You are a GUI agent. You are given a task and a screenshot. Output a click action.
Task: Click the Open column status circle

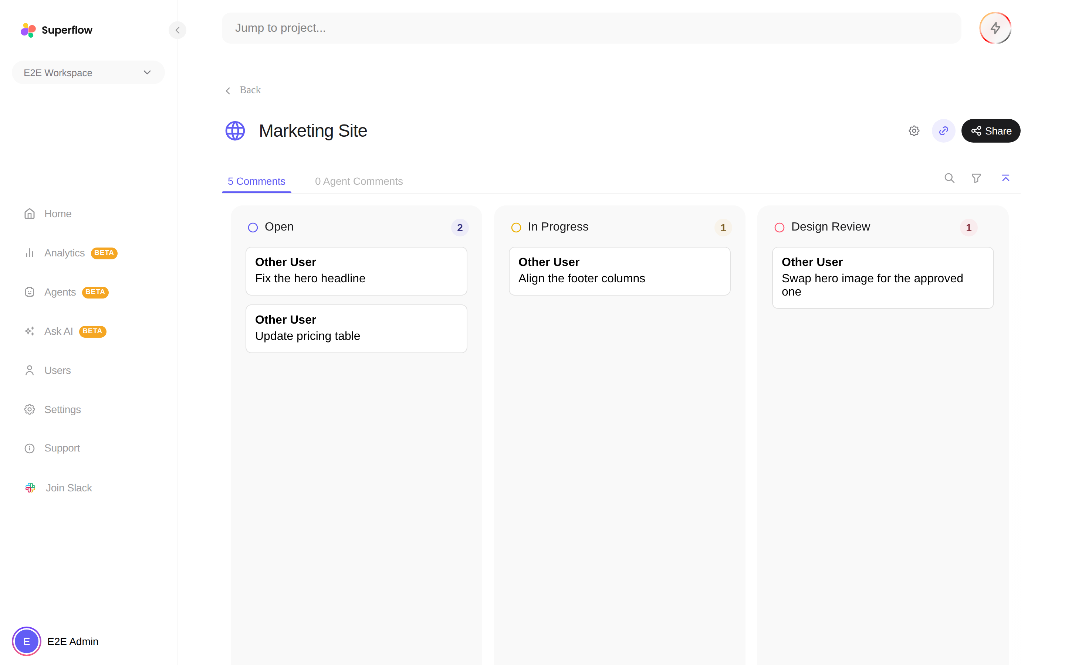(253, 227)
